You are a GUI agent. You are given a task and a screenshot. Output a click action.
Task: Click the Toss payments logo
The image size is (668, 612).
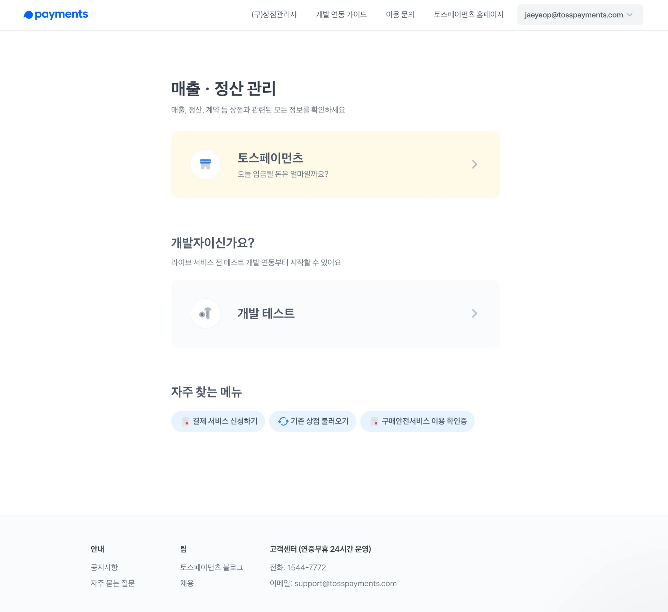coord(56,15)
